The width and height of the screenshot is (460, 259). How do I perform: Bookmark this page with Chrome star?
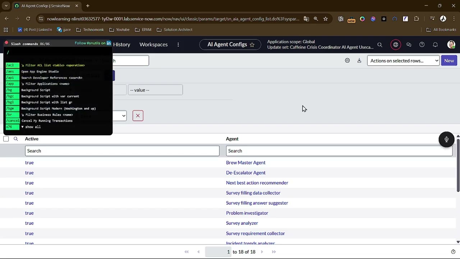(x=326, y=19)
